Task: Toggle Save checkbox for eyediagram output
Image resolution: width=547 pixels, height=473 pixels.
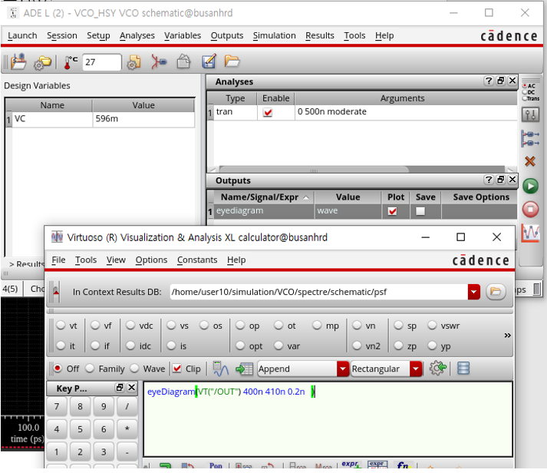Action: [x=420, y=211]
